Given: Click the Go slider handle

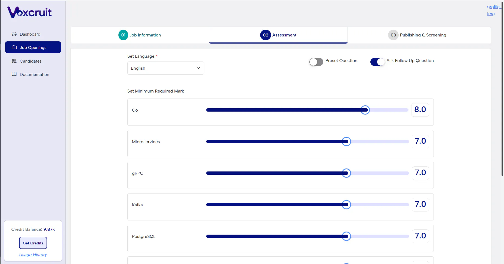Looking at the screenshot, I should pos(365,110).
